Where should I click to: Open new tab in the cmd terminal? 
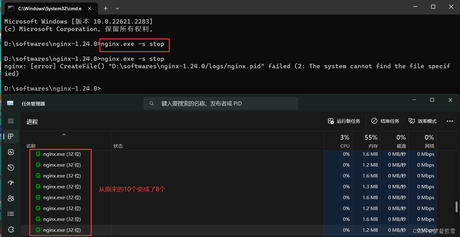coord(106,8)
